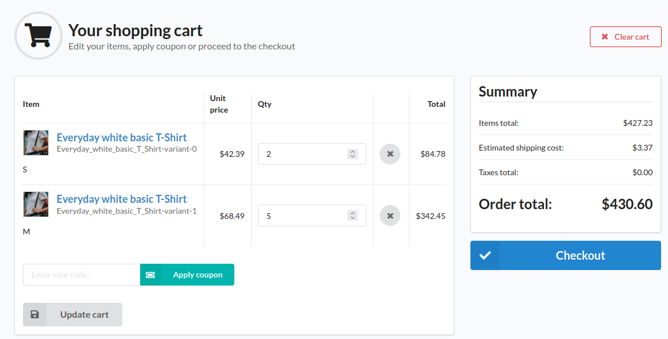Image resolution: width=668 pixels, height=339 pixels.
Task: Increase quantity of variant-1 T-Shirt
Action: (353, 213)
